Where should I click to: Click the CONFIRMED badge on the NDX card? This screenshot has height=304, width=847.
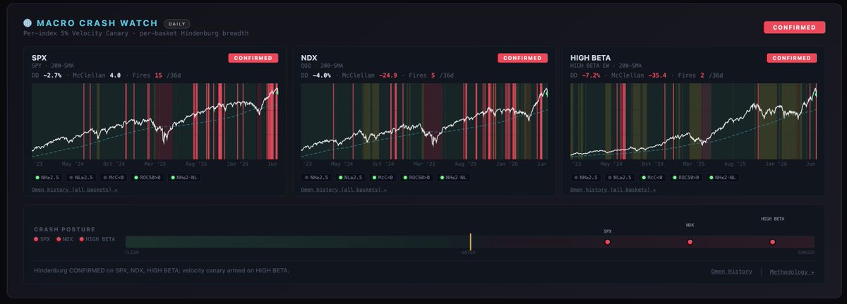point(522,58)
